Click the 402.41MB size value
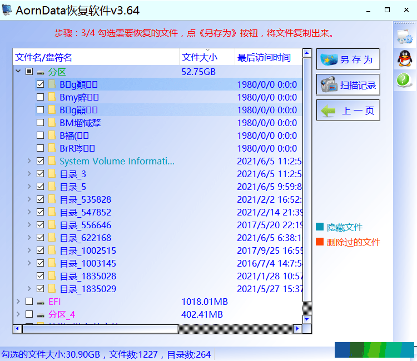The width and height of the screenshot is (417, 361). 202,314
